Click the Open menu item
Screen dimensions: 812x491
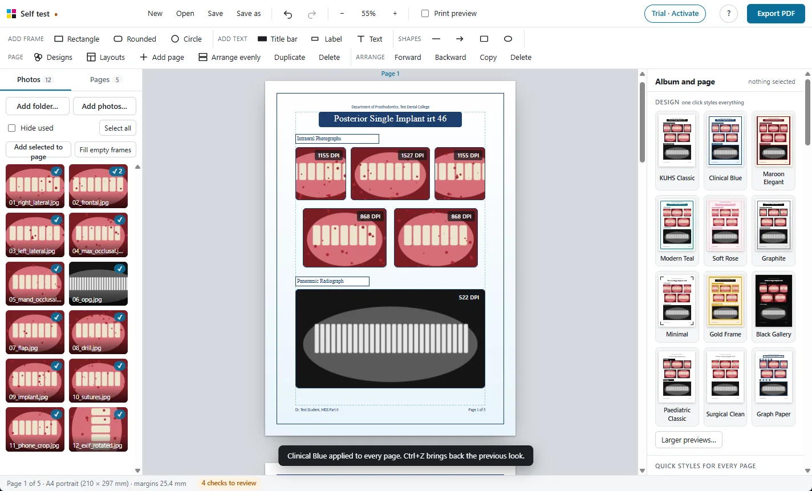(185, 14)
